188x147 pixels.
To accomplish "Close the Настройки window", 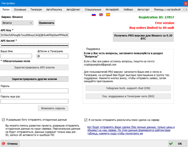I will [186, 4].
